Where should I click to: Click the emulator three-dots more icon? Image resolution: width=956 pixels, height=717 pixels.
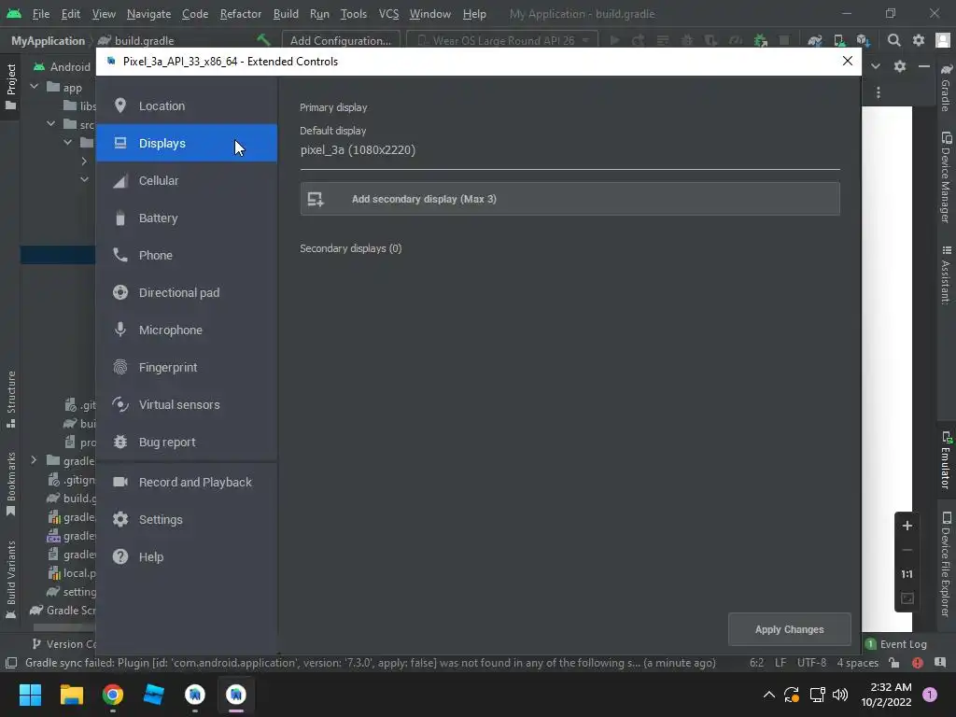878,92
